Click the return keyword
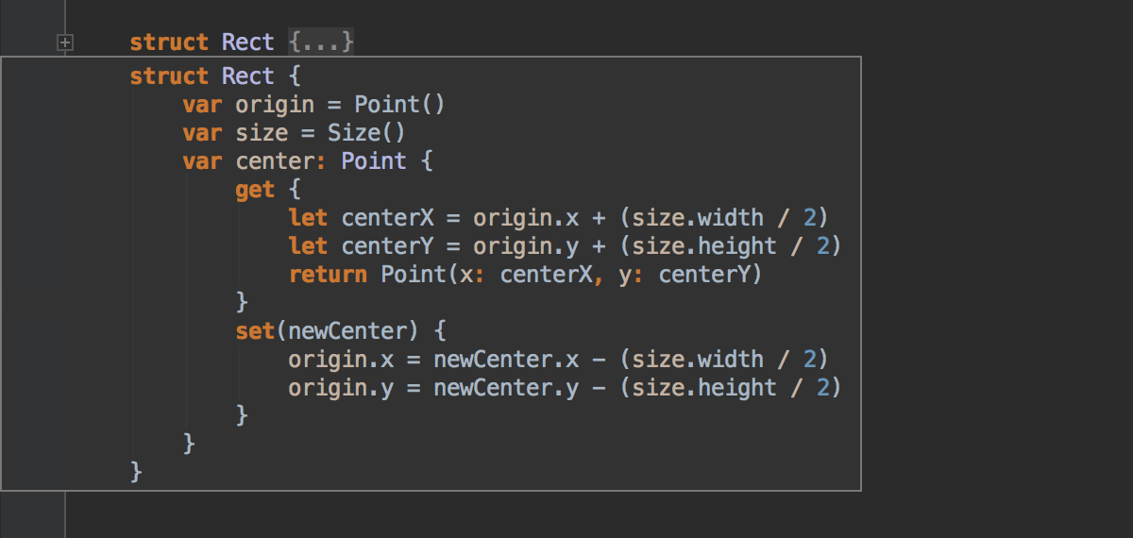Viewport: 1133px width, 538px height. coord(328,275)
